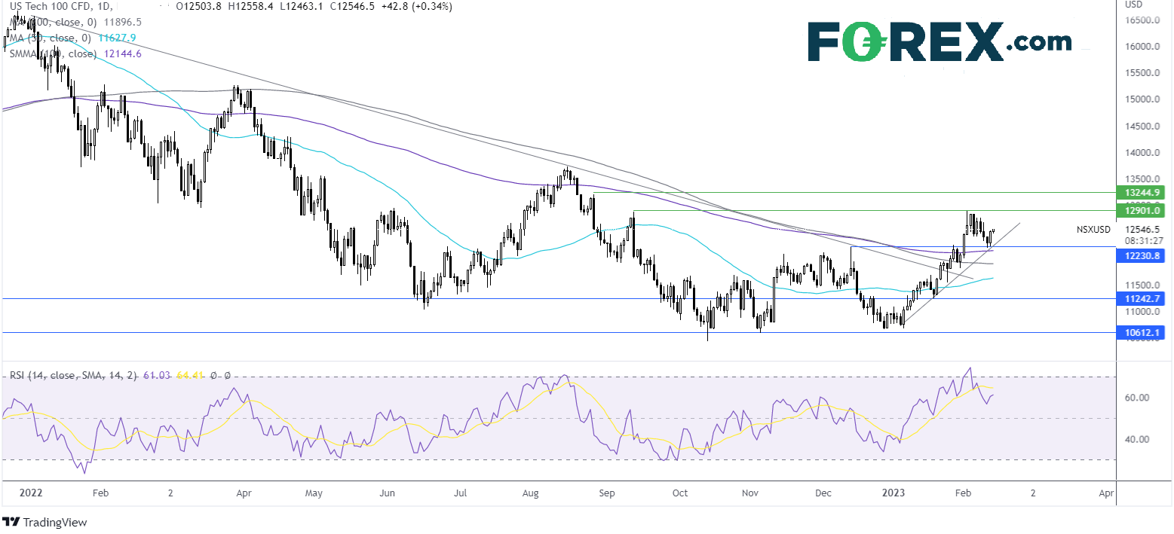Click the USD currency label on price axis
The width and height of the screenshot is (1174, 534).
coord(1134,4)
